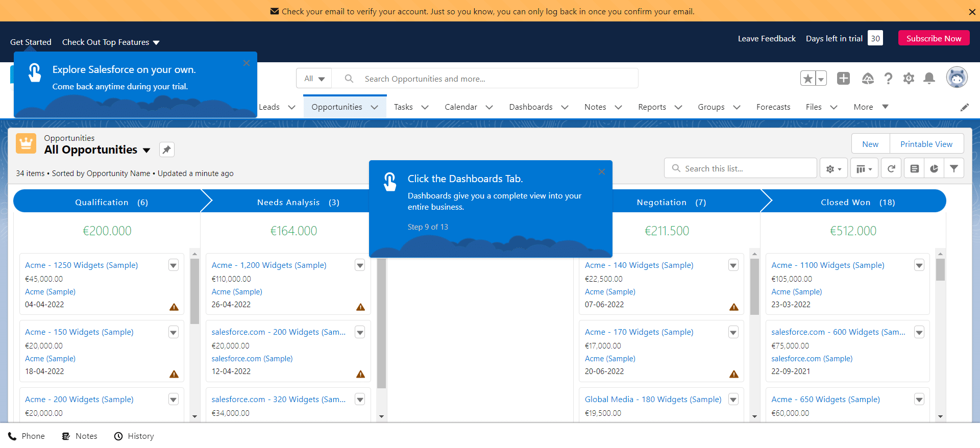Open the Favorites list dropdown arrow
The image size is (980, 448).
[821, 79]
